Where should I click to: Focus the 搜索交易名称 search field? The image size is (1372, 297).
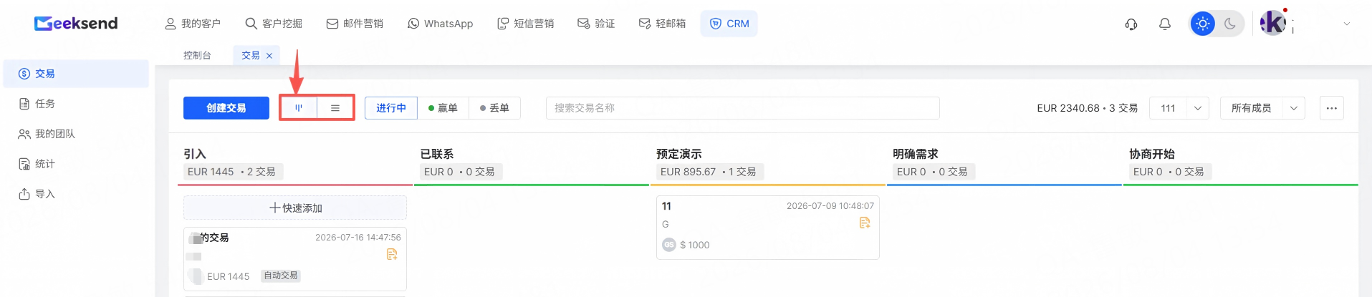coord(743,108)
